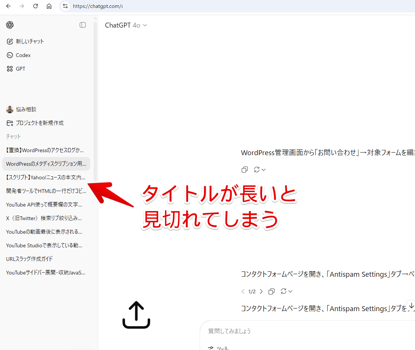Screen dimensions: 415x350
Task: Open chat 【置換】WordPressのアクセスログか...
Action: 46,150
